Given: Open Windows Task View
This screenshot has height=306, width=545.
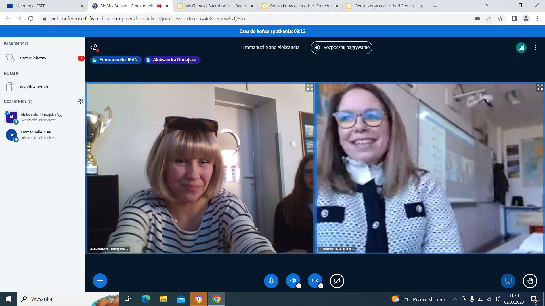Looking at the screenshot, I should coord(128,299).
